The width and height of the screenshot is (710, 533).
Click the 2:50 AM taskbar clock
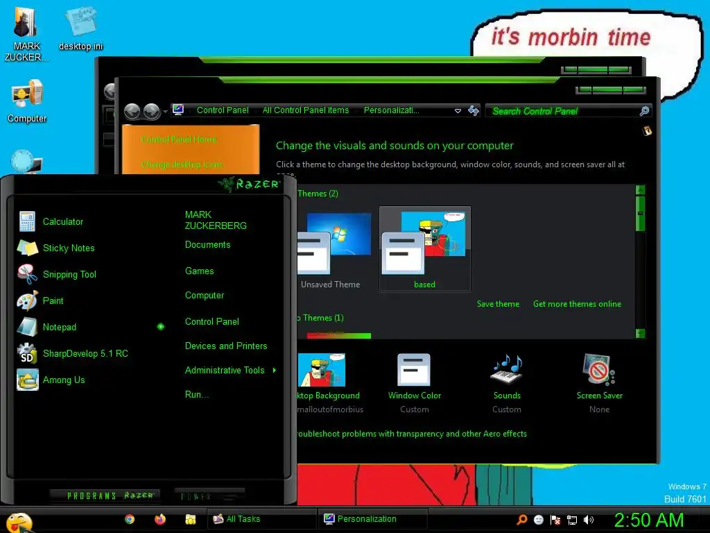coord(648,520)
